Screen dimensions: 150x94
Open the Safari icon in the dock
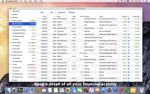(x=26, y=90)
